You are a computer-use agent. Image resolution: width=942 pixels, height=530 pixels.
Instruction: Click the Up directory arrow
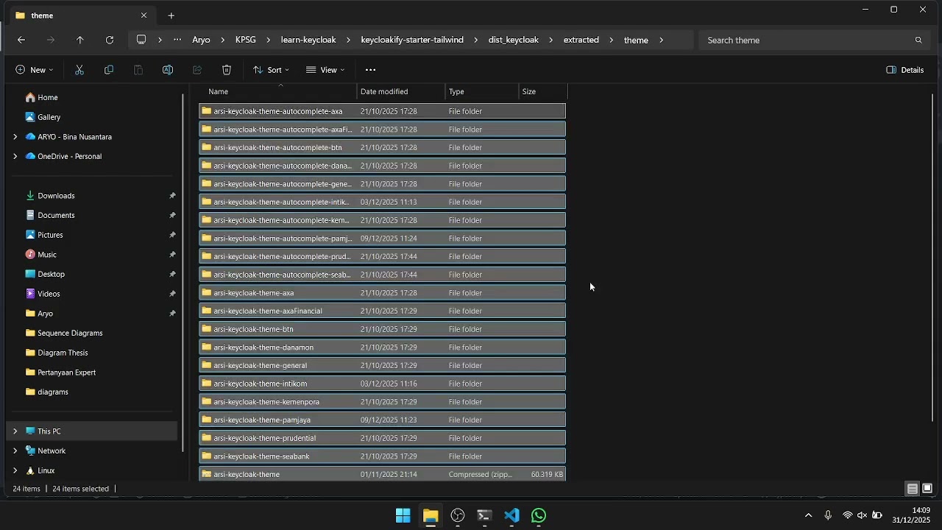pos(80,40)
